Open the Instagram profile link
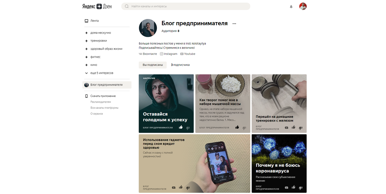Viewport: 386px width, 194px height. (169, 54)
